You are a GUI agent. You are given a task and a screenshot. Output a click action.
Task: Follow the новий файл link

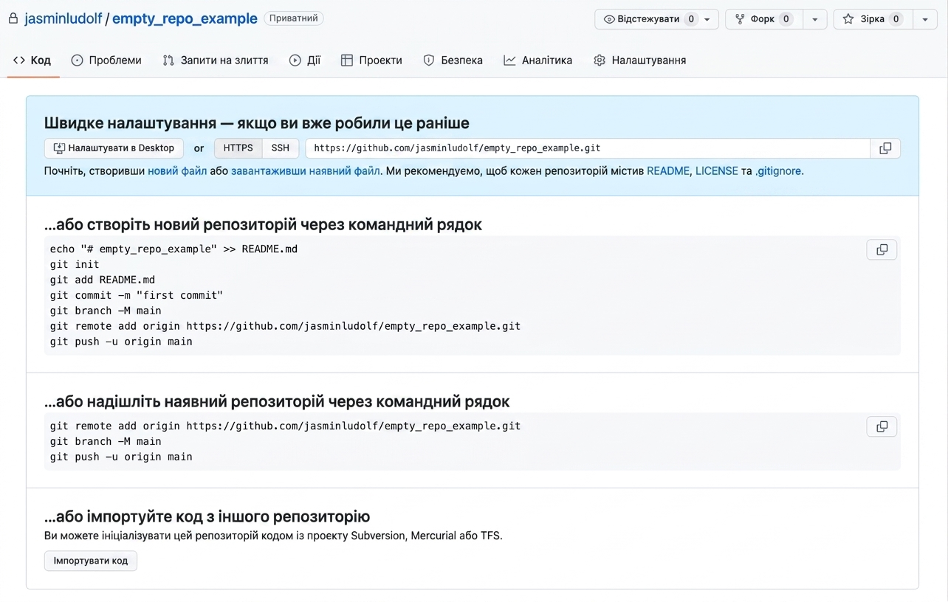[x=177, y=171]
